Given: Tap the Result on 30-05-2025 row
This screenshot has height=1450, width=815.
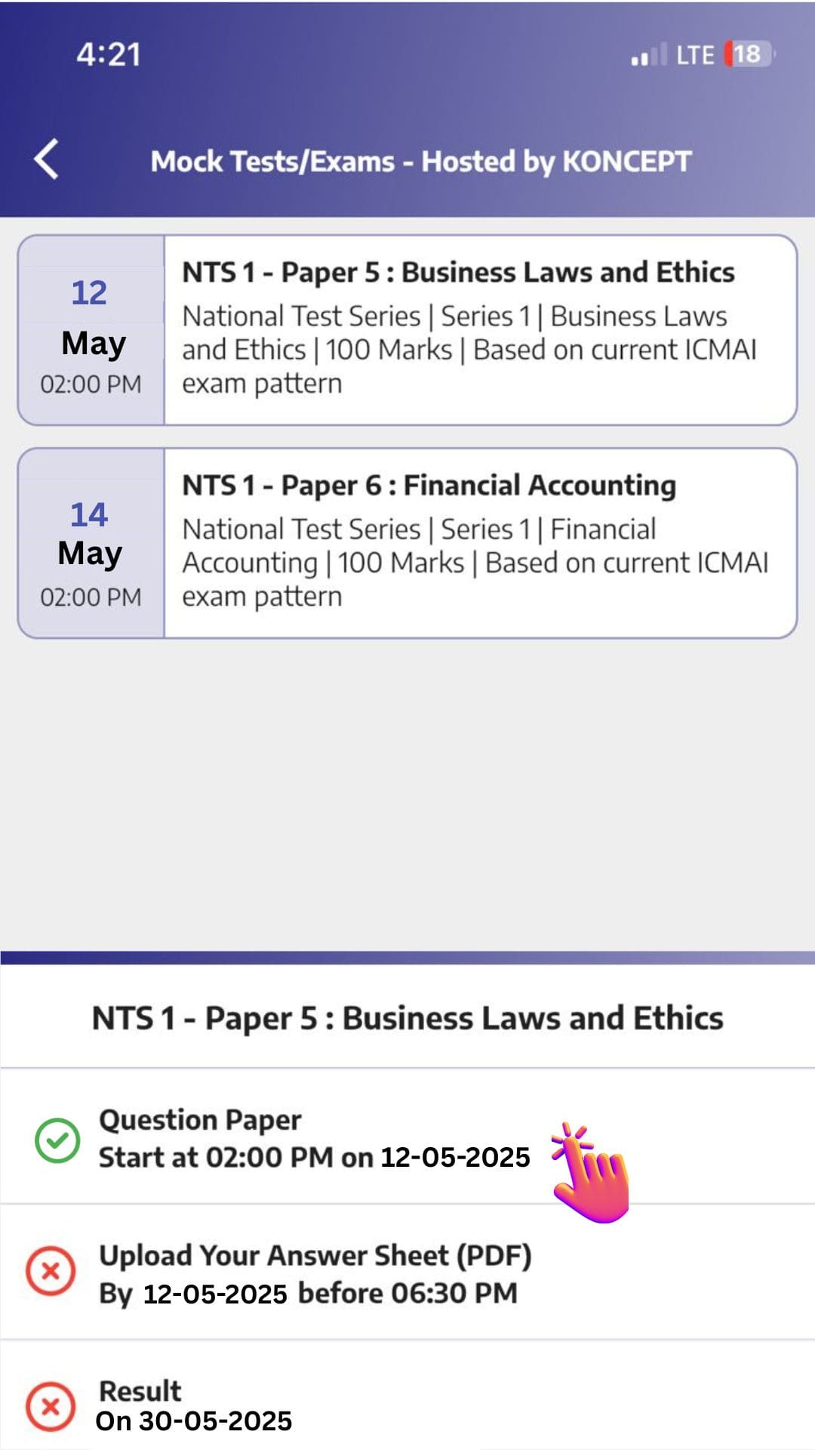Looking at the screenshot, I should 194,1406.
